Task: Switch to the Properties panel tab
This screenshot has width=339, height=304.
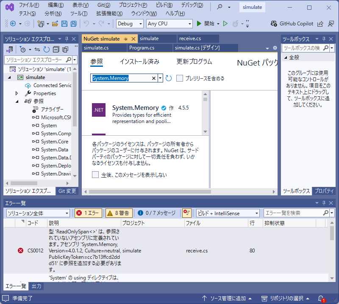Action: pos(324,191)
